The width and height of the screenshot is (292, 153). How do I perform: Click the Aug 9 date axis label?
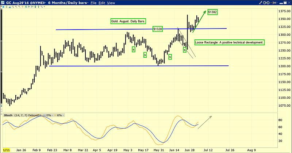click(251, 150)
